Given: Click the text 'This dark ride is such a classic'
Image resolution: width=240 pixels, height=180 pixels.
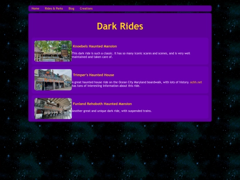Looking at the screenshot, I should pos(92,53).
